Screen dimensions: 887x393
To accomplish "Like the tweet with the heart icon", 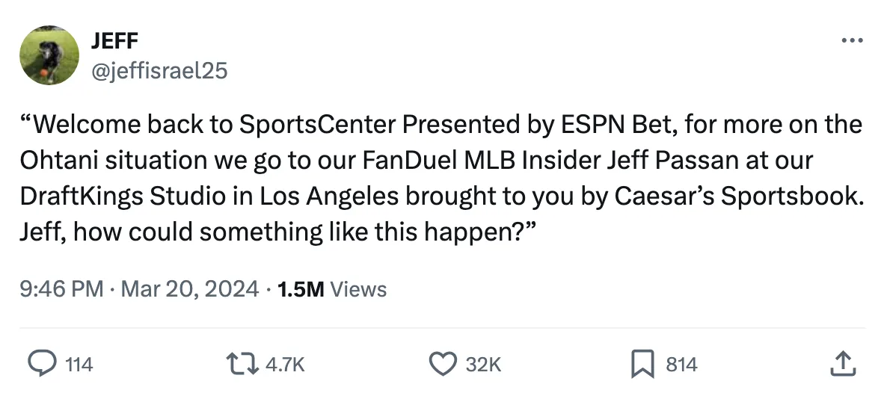I will click(443, 364).
